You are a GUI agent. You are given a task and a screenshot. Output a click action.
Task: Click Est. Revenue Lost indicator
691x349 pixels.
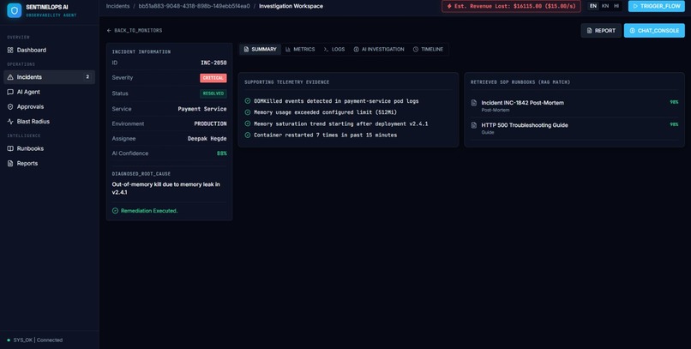point(511,6)
